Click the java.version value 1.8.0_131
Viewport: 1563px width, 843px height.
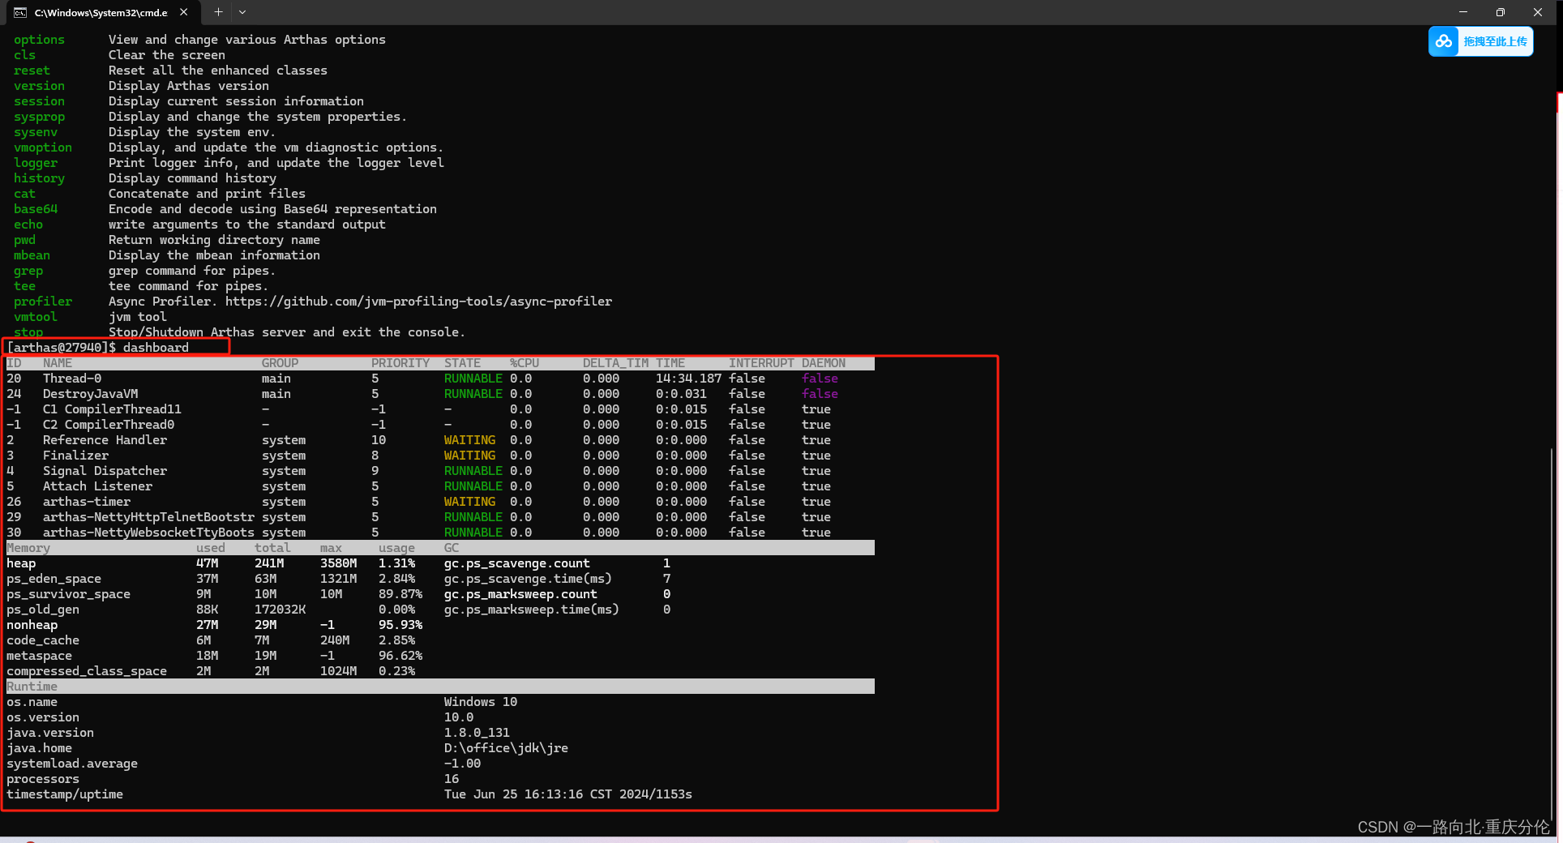coord(477,733)
